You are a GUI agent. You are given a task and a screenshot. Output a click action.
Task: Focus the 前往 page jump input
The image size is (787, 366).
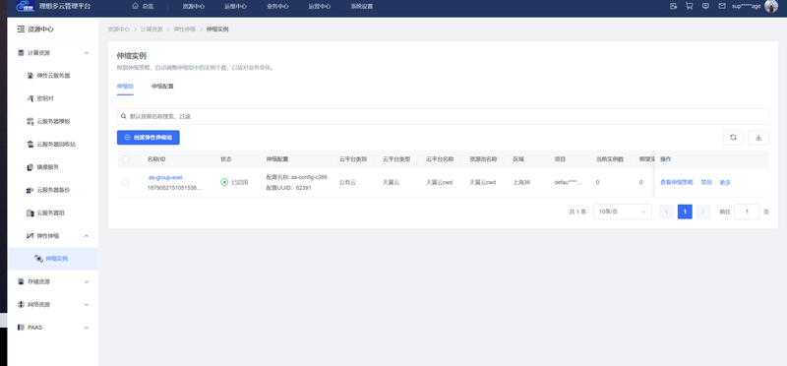pos(747,212)
